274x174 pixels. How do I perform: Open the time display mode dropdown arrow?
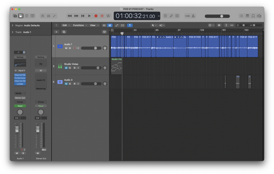159,16
